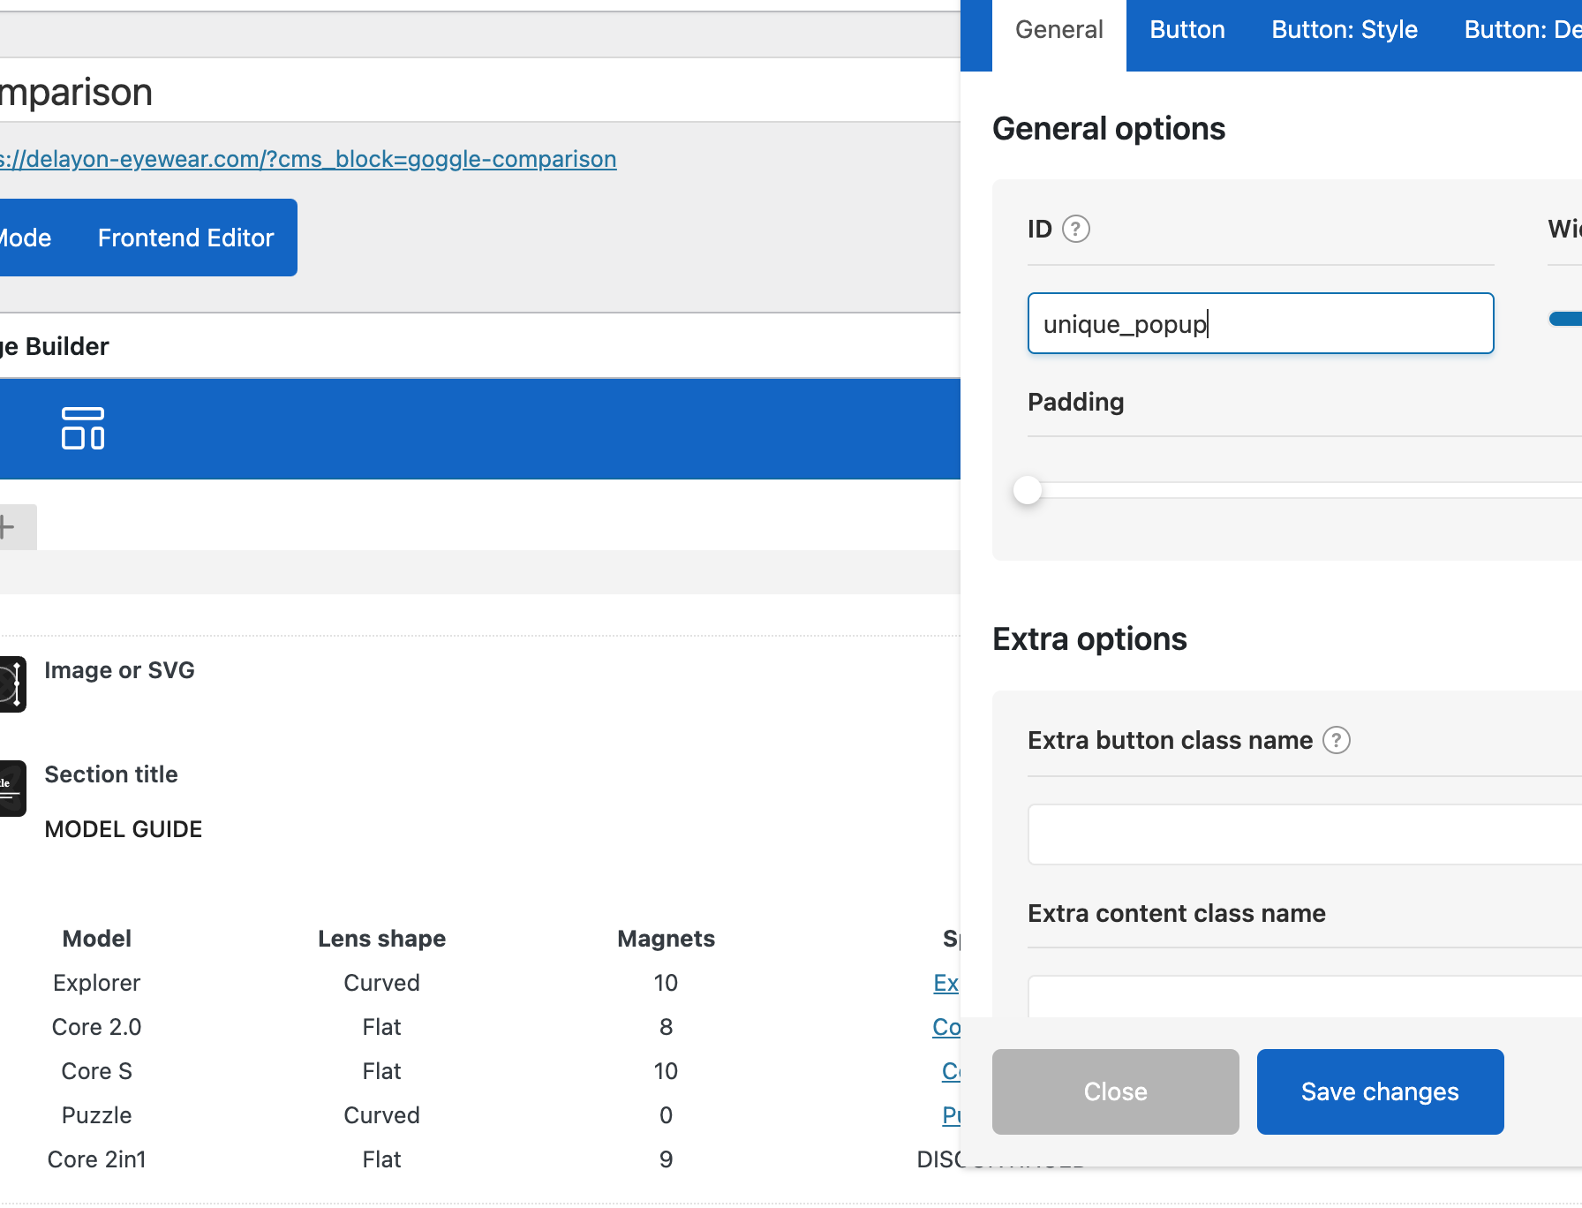This screenshot has height=1208, width=1582.
Task: Open the delayon-eyewear goggle-comparison permalink
Action: 308,159
